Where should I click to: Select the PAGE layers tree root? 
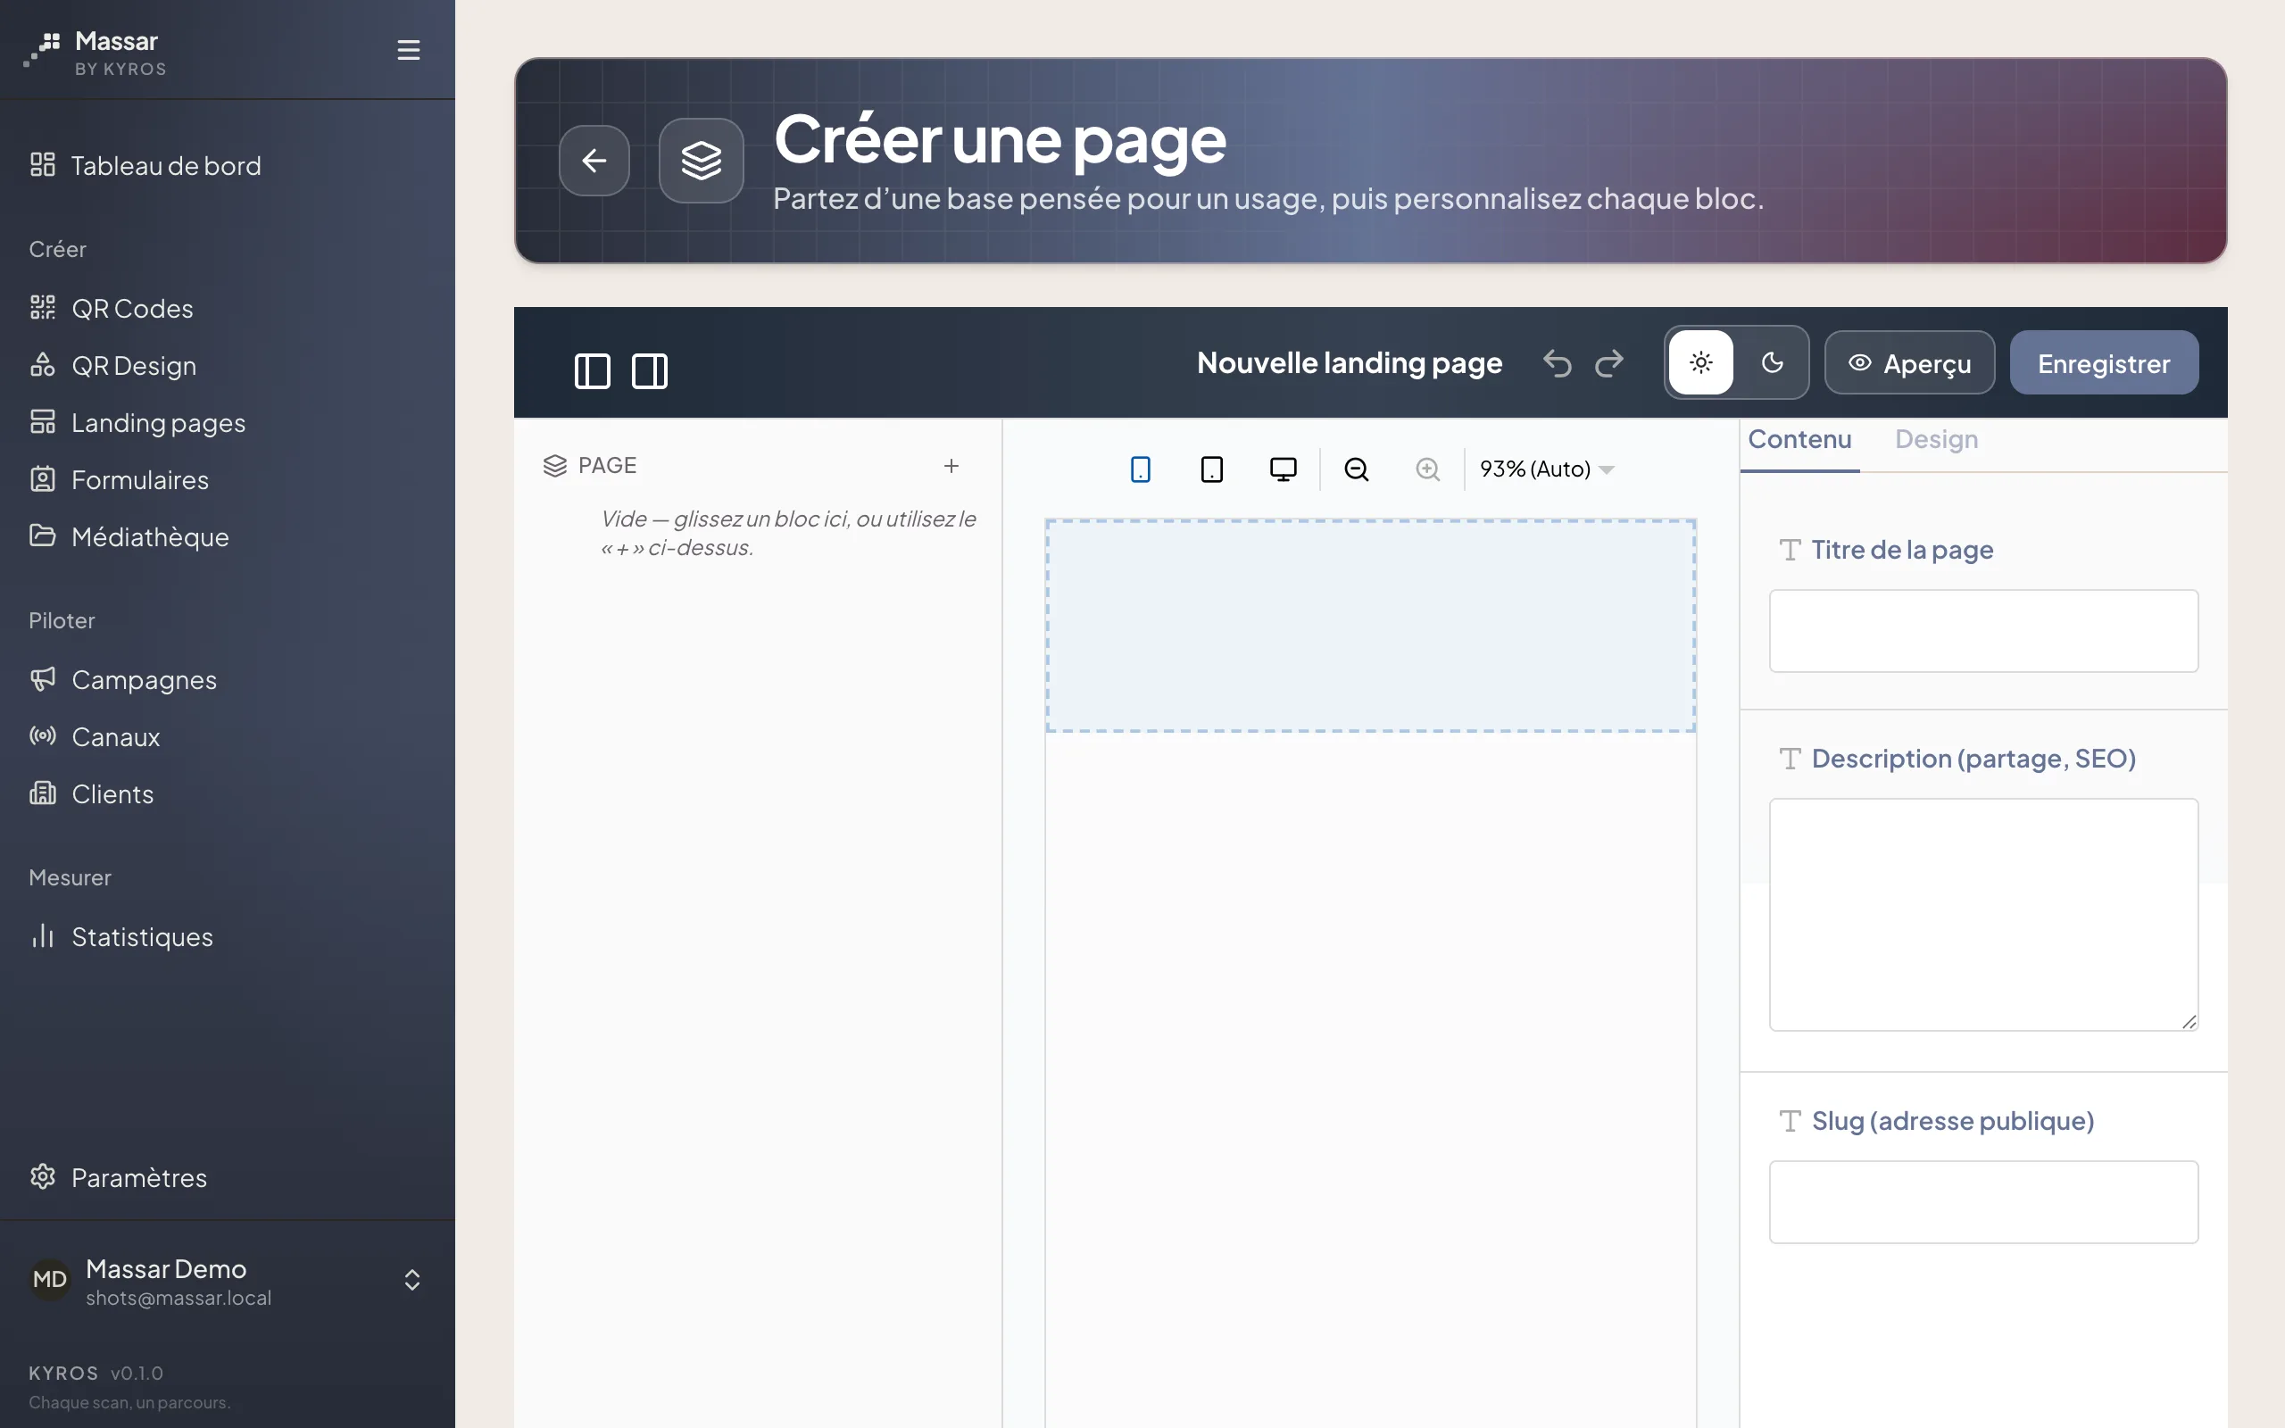click(590, 466)
